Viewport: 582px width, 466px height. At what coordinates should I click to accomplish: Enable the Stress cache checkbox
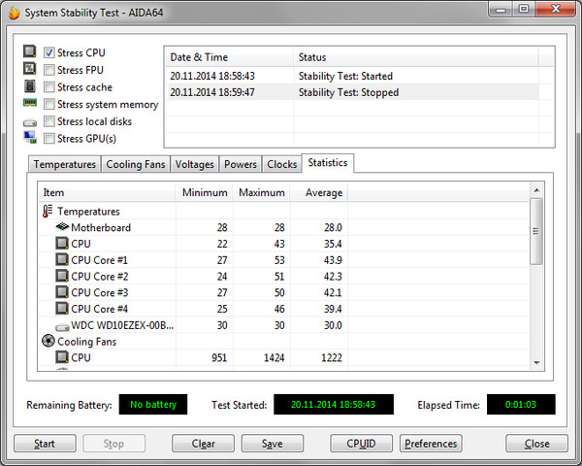point(48,87)
